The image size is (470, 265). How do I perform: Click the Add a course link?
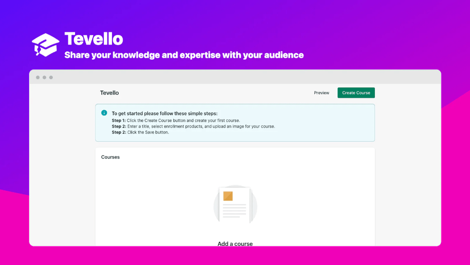point(235,244)
